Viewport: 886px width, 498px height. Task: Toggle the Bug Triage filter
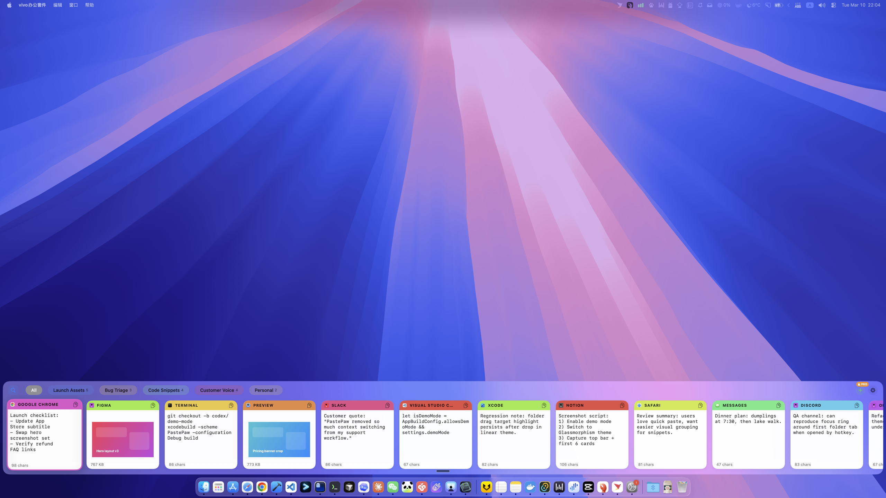click(x=118, y=390)
